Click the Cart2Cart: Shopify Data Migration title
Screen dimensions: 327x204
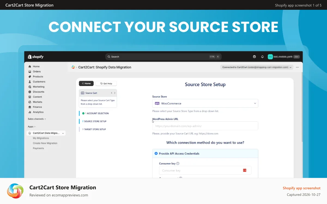(105, 67)
